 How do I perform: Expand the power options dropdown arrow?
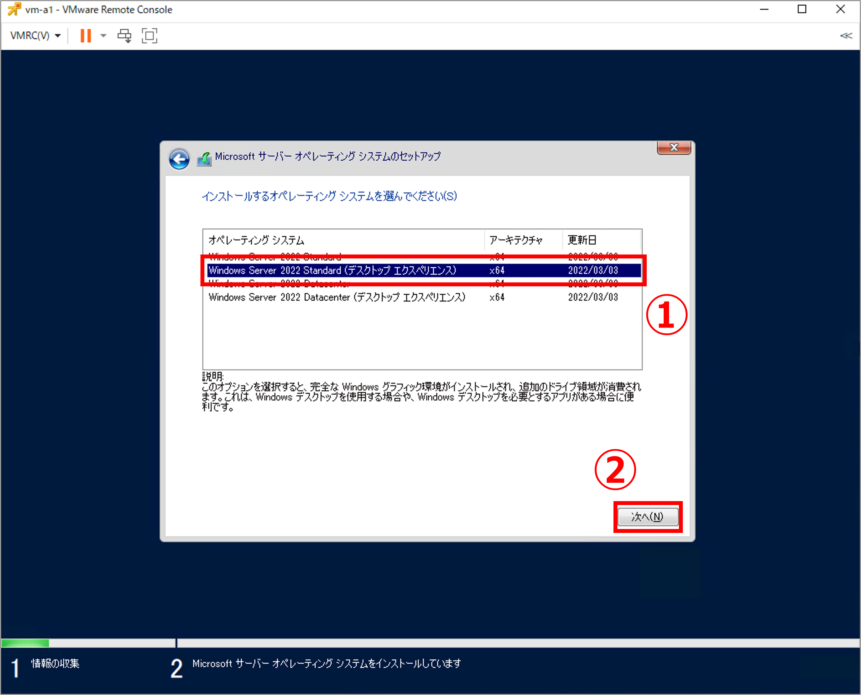[x=103, y=36]
